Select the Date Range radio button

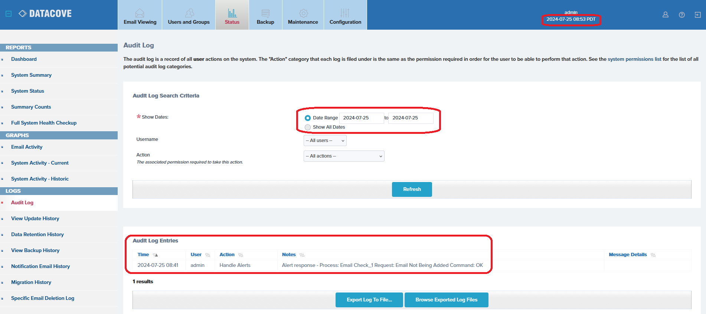tap(307, 118)
